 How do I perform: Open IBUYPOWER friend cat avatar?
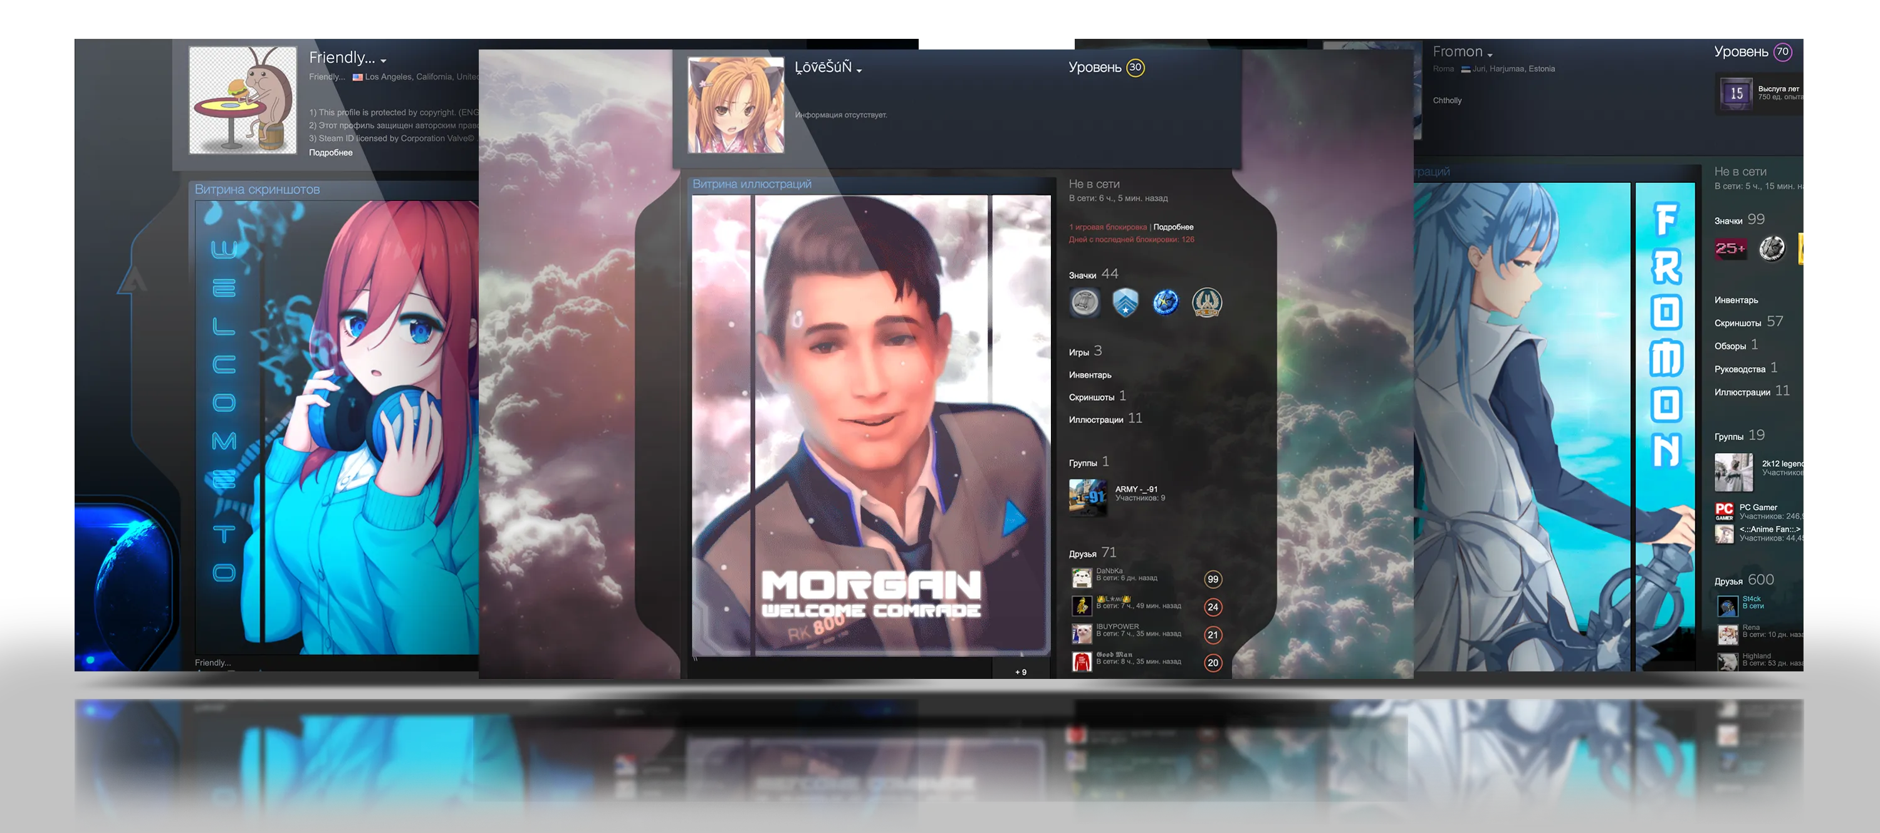pos(1081,633)
